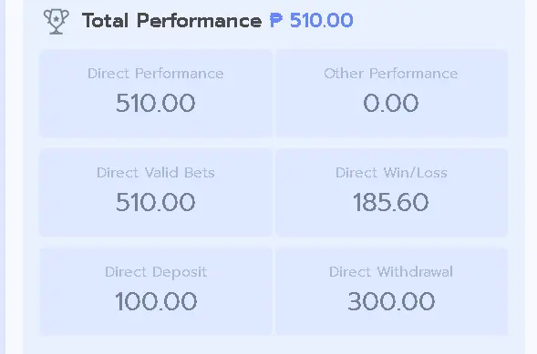Click the Direct Win/Loss label
The height and width of the screenshot is (354, 537).
[391, 173]
